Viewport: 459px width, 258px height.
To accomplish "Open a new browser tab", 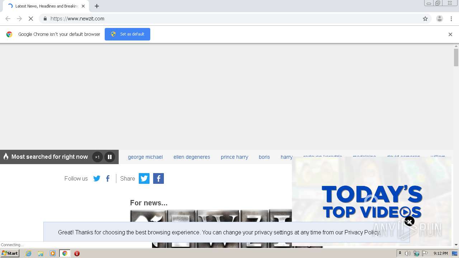I will click(97, 6).
